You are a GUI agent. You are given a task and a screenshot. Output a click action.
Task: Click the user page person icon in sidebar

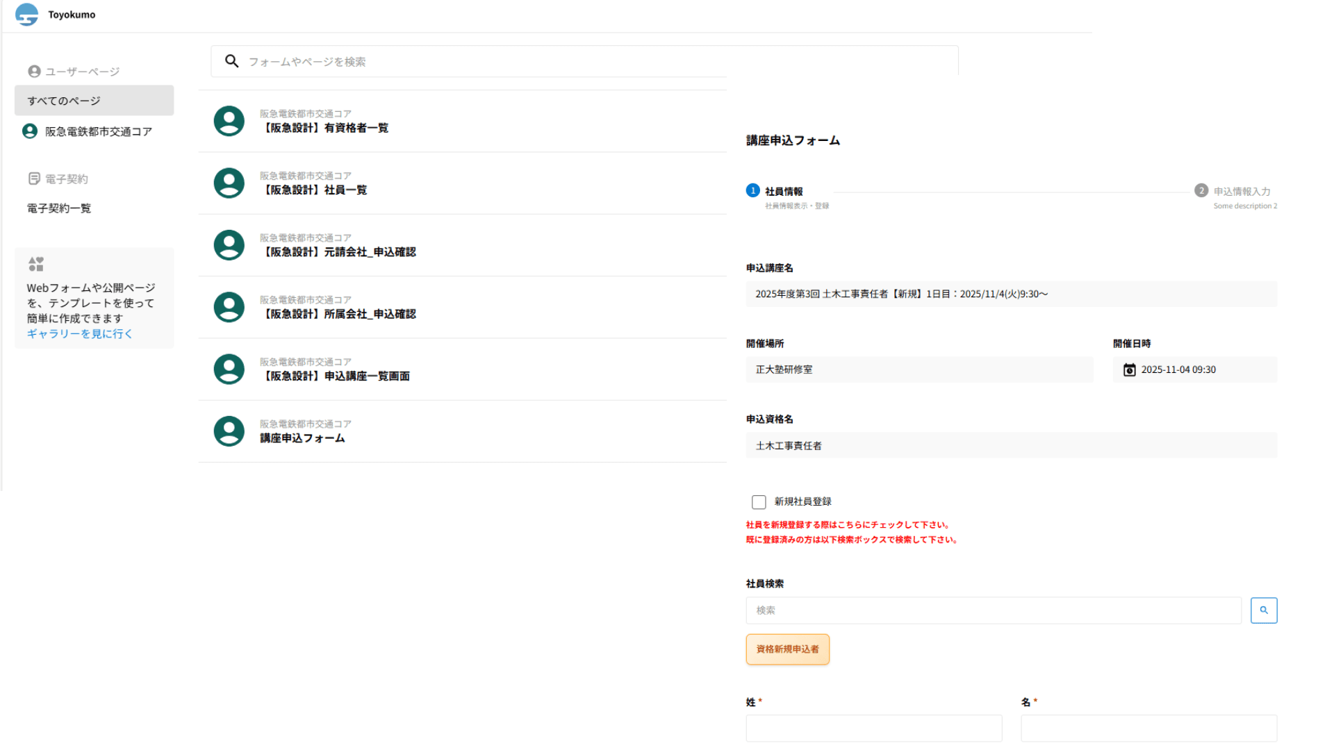coord(34,72)
